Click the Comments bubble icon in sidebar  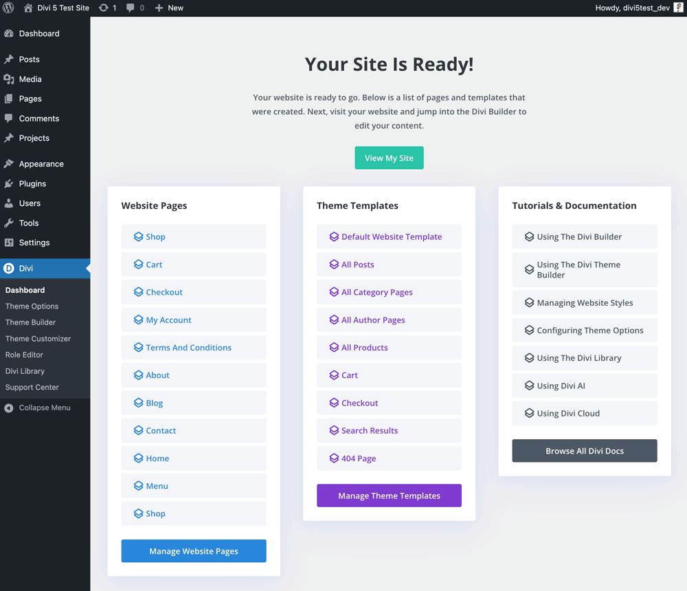pos(9,118)
